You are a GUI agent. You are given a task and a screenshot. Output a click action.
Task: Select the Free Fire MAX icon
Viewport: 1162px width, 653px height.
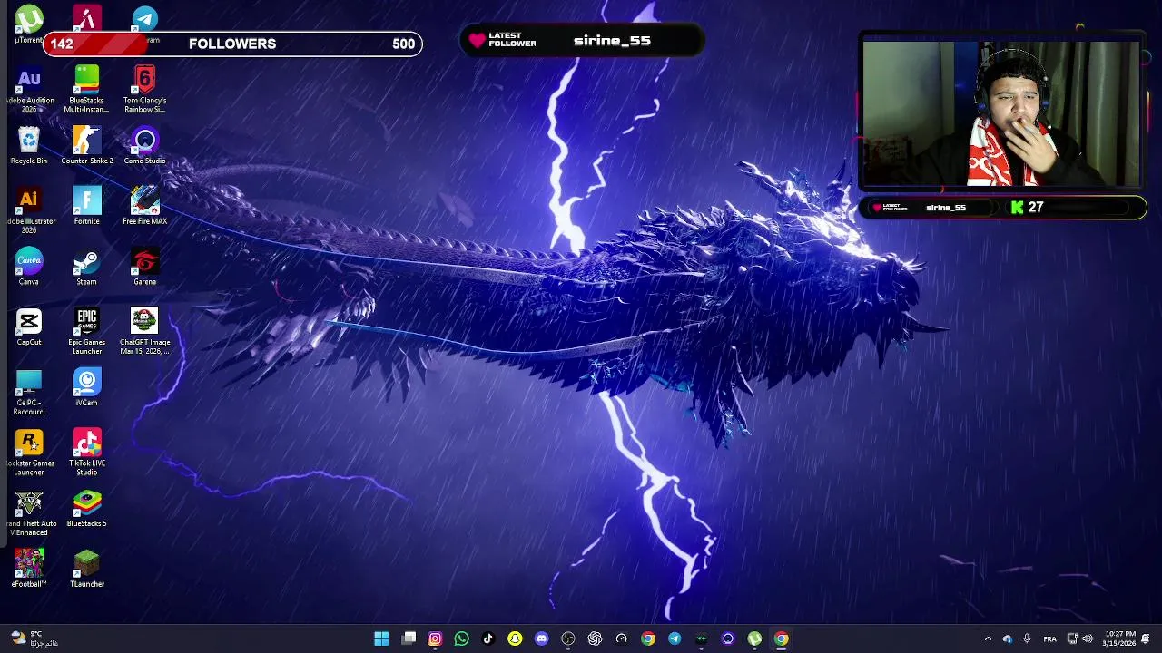pos(145,207)
